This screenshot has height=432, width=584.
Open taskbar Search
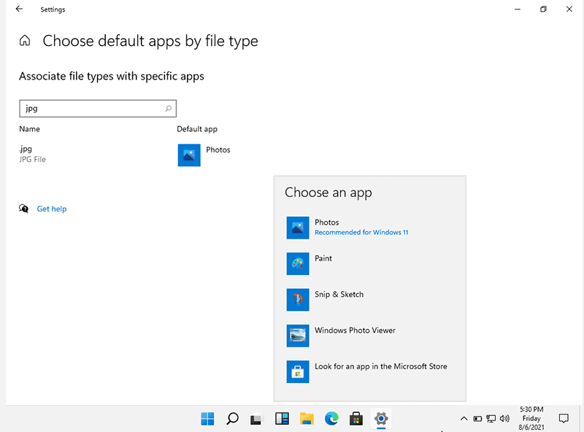click(x=232, y=419)
